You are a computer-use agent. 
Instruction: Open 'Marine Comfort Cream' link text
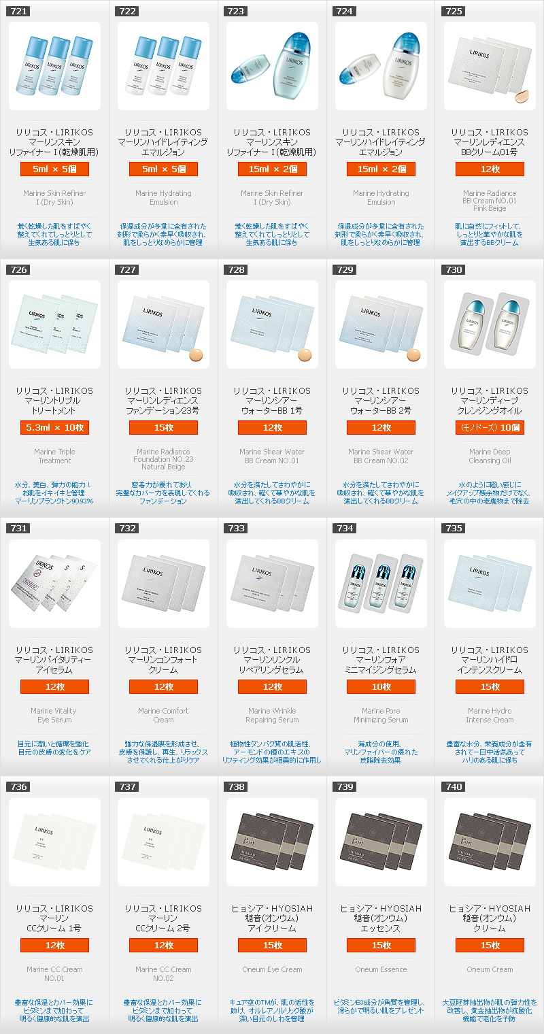tap(163, 715)
